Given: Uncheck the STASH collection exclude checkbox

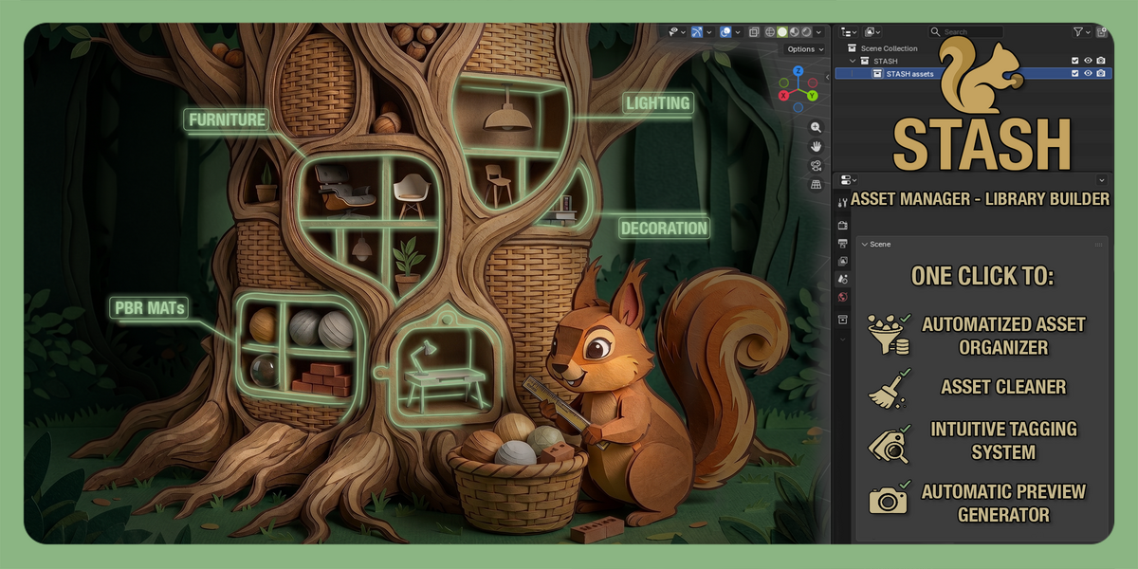Looking at the screenshot, I should coord(1074,61).
